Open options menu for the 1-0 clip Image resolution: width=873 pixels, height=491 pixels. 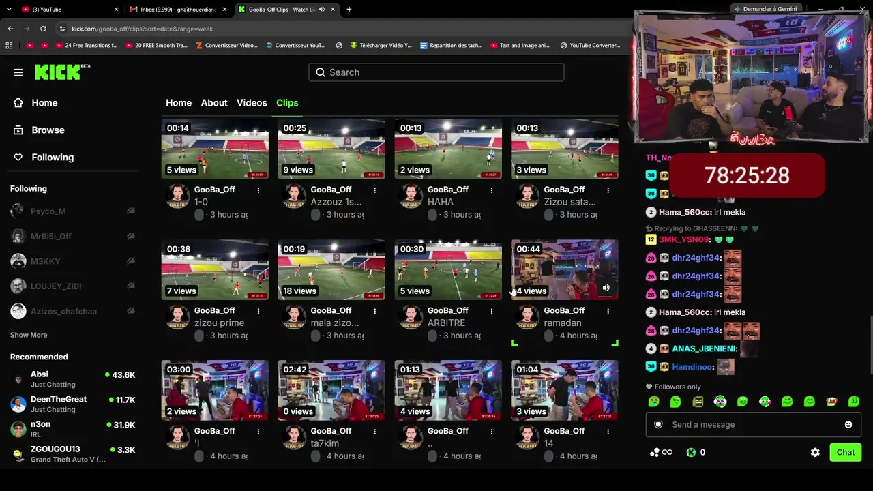click(x=258, y=190)
